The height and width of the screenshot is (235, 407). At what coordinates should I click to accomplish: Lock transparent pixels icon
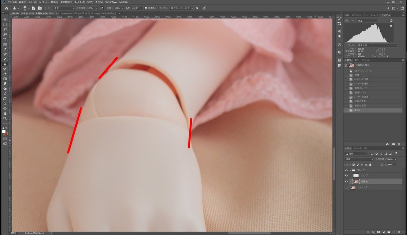(353, 164)
